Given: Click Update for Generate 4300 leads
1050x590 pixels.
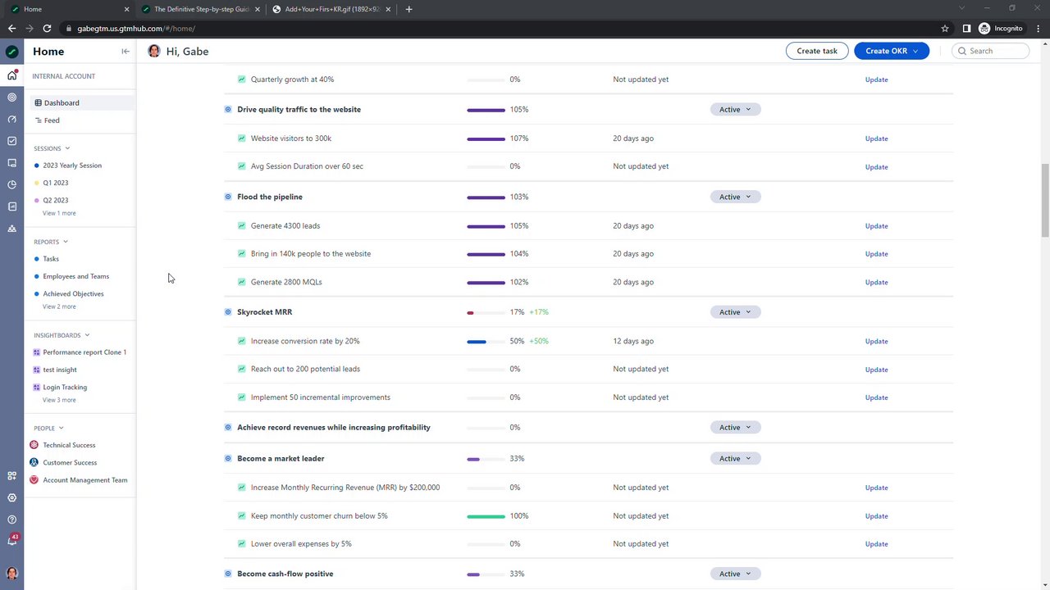Looking at the screenshot, I should tap(876, 226).
